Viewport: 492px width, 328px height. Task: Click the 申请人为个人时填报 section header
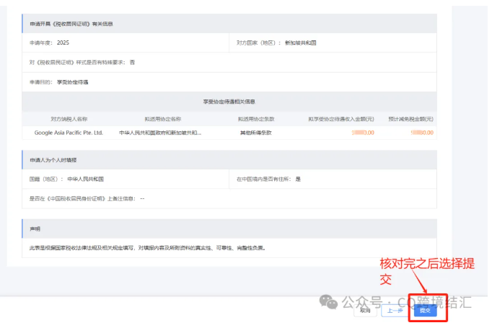point(53,159)
